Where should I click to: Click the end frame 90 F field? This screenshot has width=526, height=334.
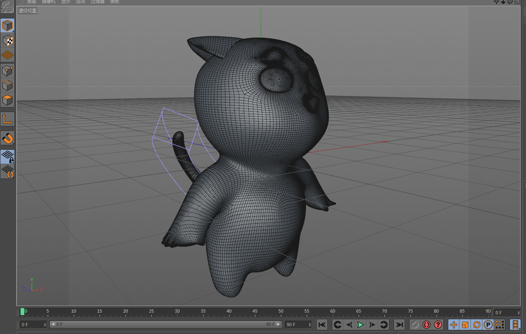coord(297,325)
